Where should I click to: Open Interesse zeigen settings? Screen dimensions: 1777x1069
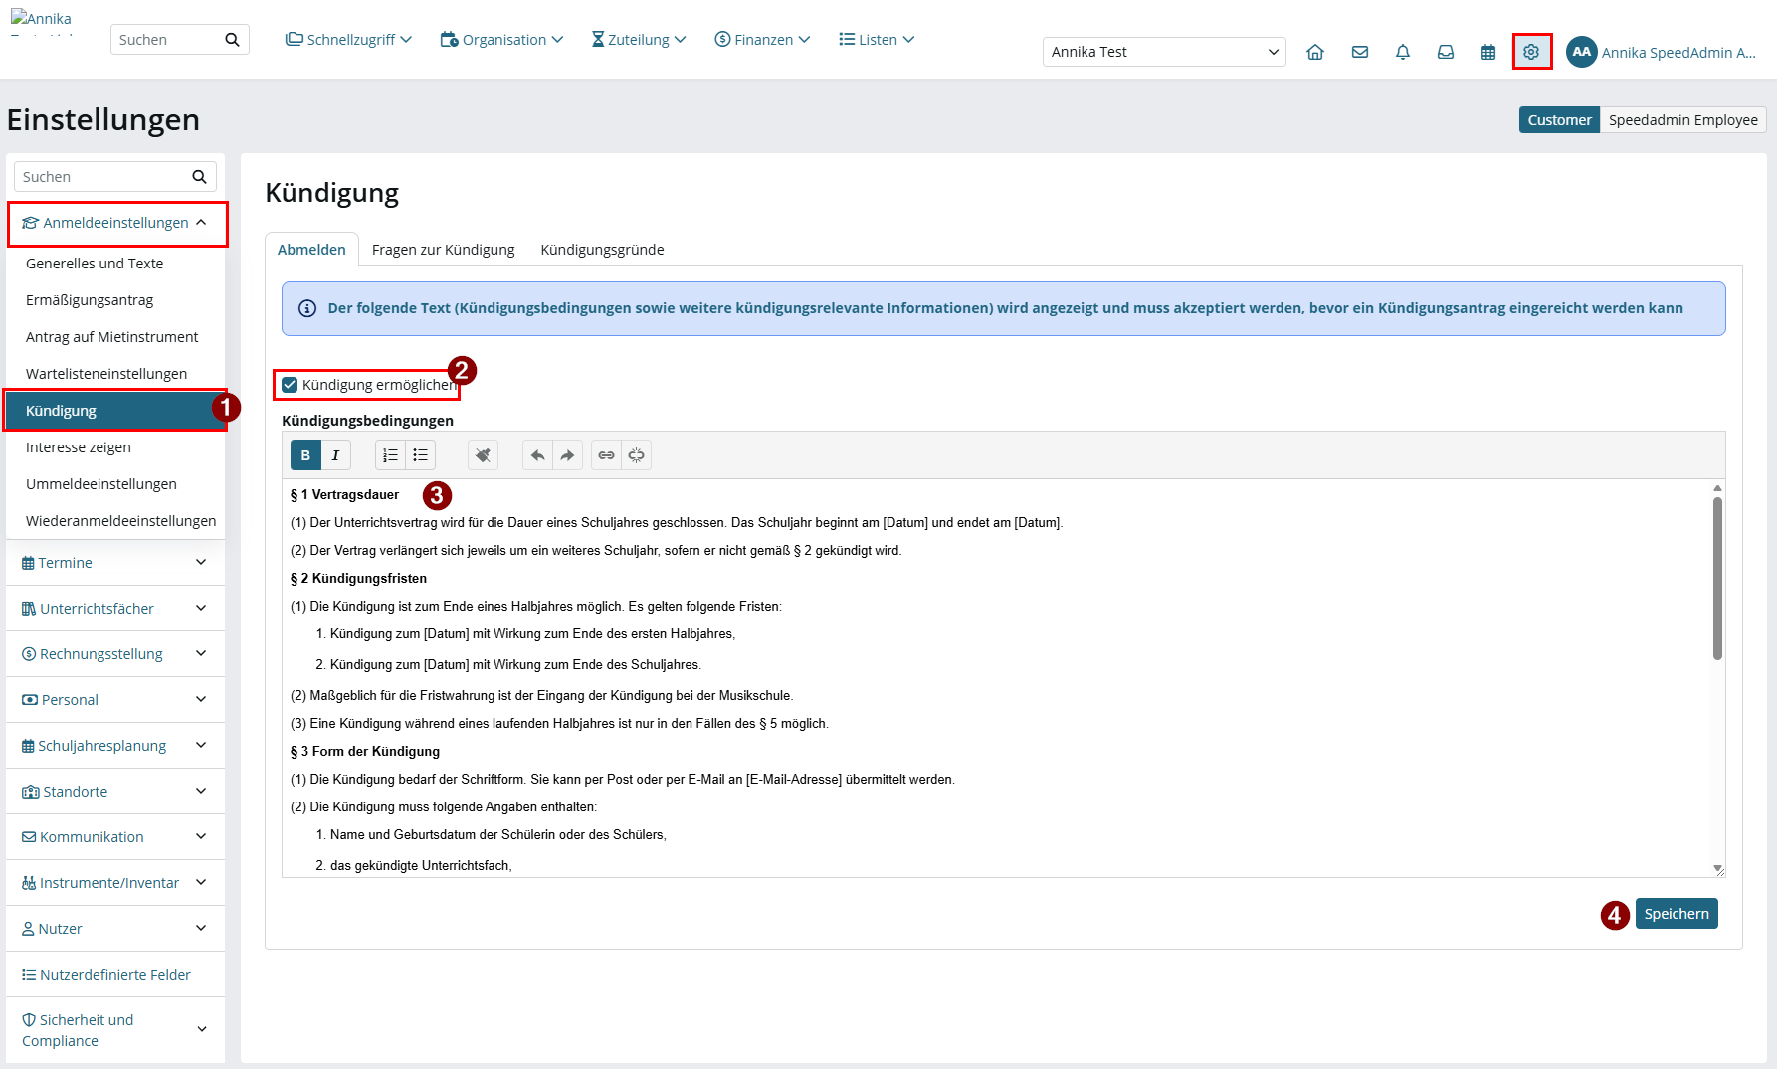(x=115, y=447)
